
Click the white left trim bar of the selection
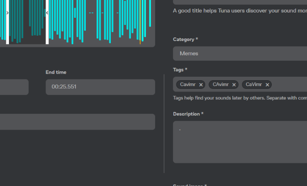click(8, 31)
